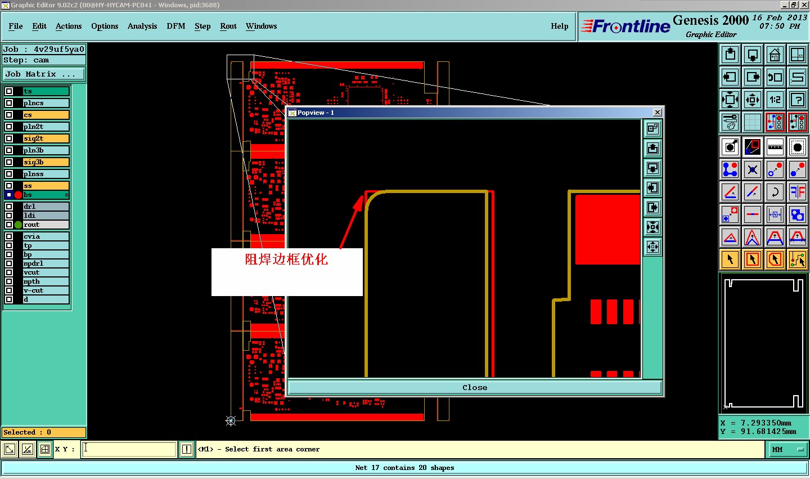The height and width of the screenshot is (479, 810).
Task: Click the red color dot on bs layer
Action: (x=18, y=195)
